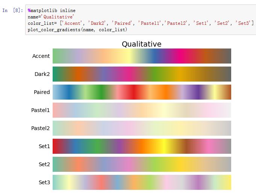Select the Set1 colormap gradient bar
This screenshot has height=194, width=256.
(x=142, y=146)
